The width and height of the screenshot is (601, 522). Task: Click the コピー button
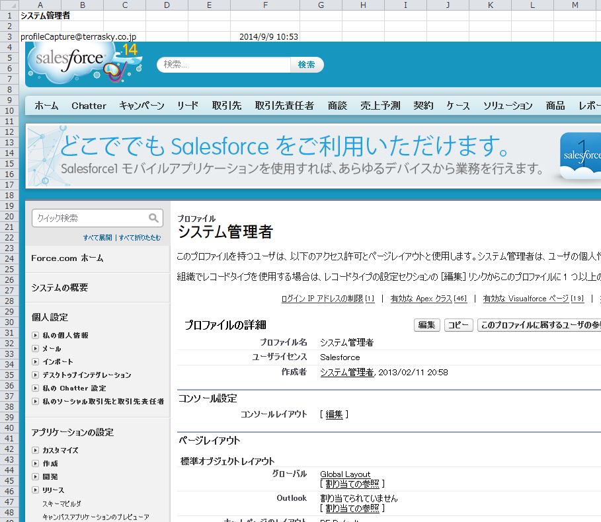458,325
